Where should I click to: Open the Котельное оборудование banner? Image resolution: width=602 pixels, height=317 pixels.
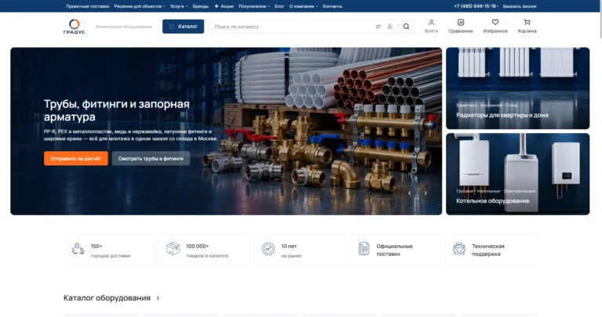click(x=517, y=174)
